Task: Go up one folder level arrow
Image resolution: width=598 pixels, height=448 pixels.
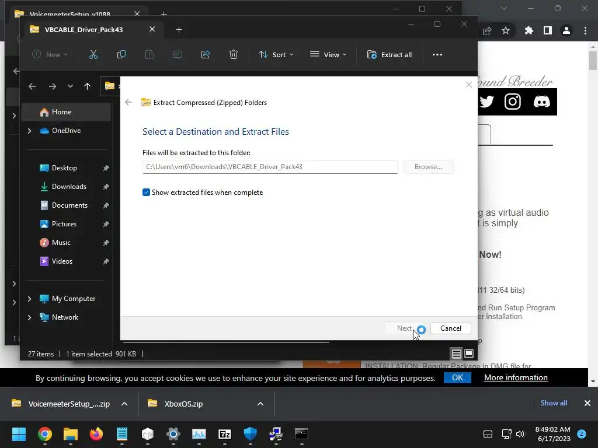Action: click(88, 86)
